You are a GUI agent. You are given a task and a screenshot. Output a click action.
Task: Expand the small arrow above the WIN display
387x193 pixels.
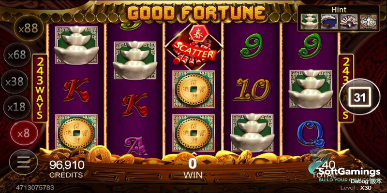click(x=194, y=153)
